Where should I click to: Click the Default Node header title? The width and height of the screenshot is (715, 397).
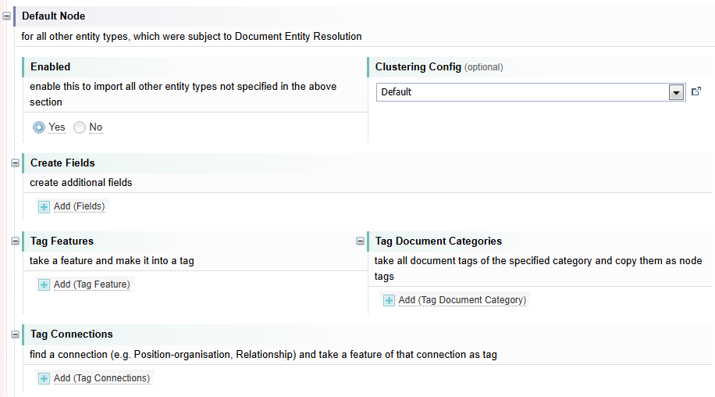[x=54, y=16]
